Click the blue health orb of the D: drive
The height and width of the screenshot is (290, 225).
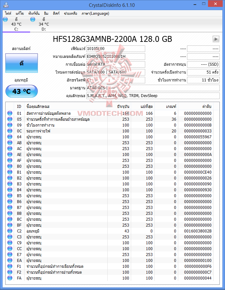(33, 19)
